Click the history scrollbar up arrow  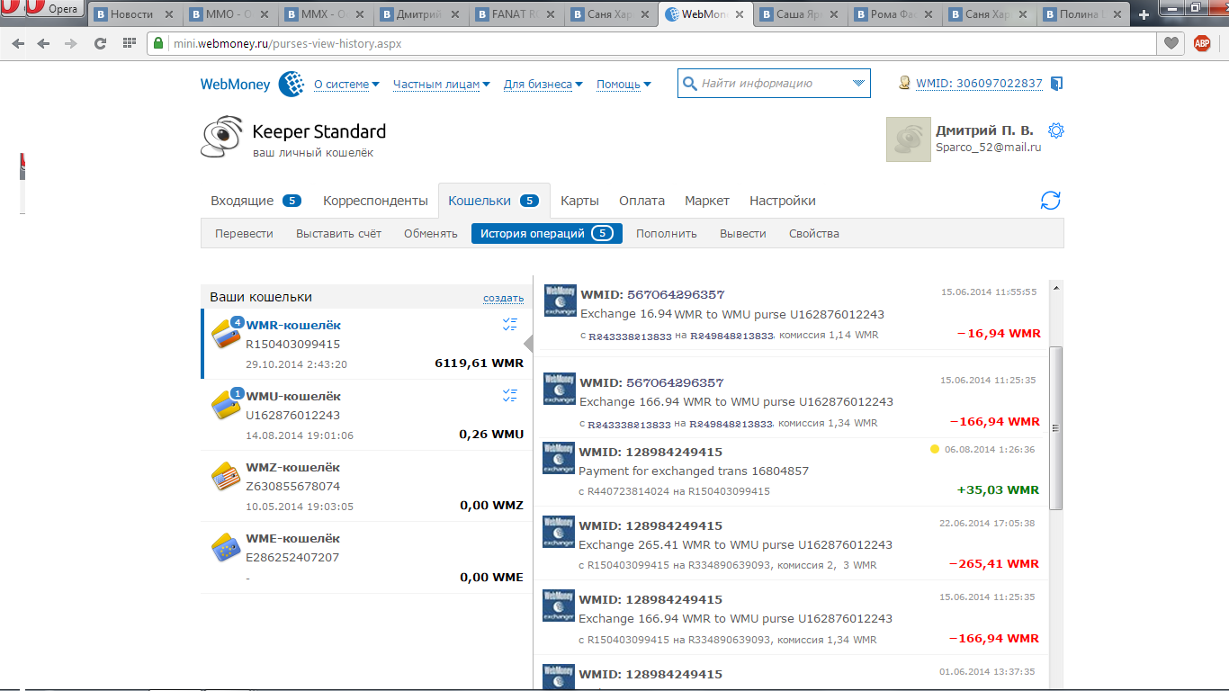tap(1056, 288)
